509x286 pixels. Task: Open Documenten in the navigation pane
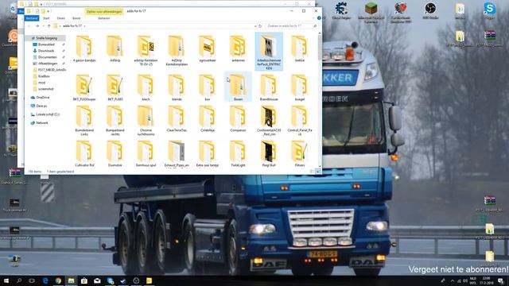click(x=48, y=57)
